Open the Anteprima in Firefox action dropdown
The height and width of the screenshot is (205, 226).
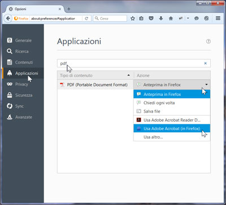coord(172,84)
